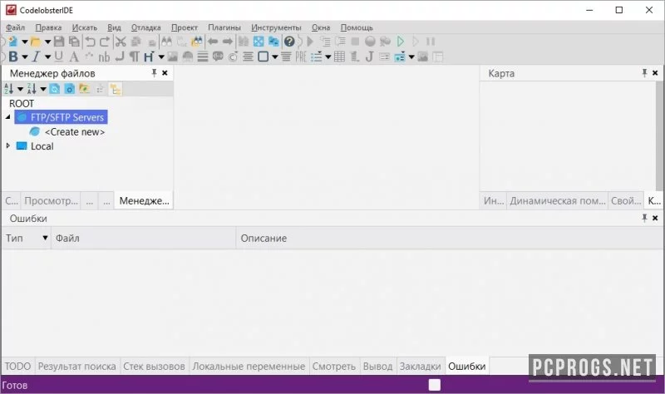Click the Font A icon
The width and height of the screenshot is (665, 394).
(x=74, y=57)
